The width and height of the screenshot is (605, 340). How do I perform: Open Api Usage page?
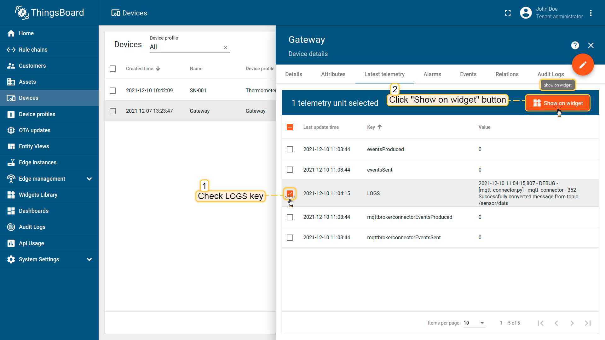pyautogui.click(x=49, y=243)
